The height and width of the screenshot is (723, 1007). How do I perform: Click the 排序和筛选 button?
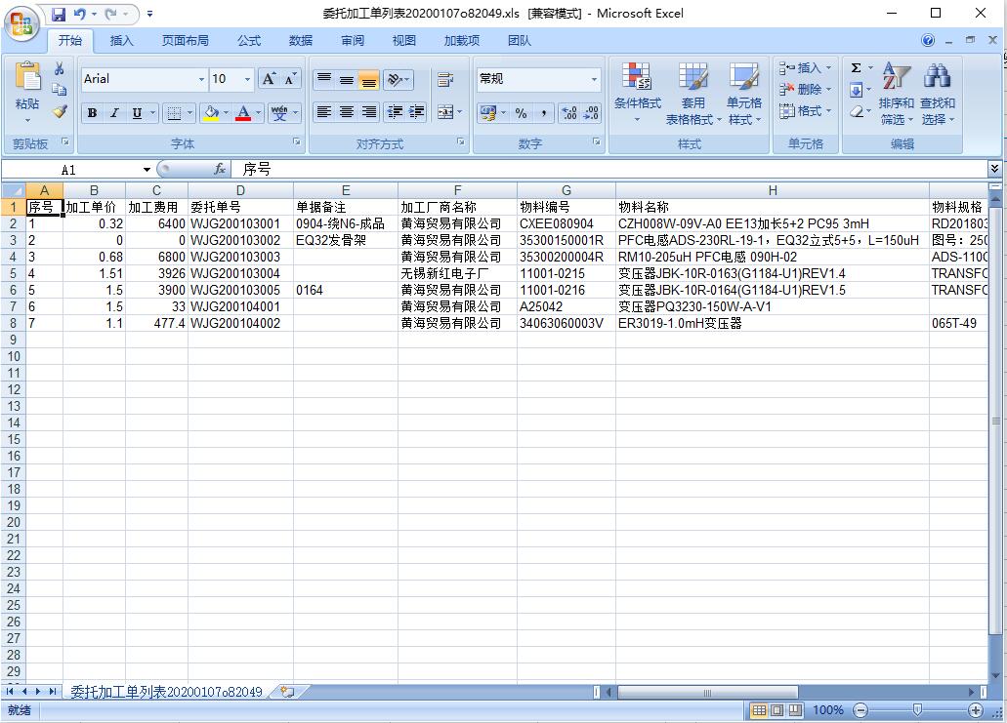tap(896, 94)
